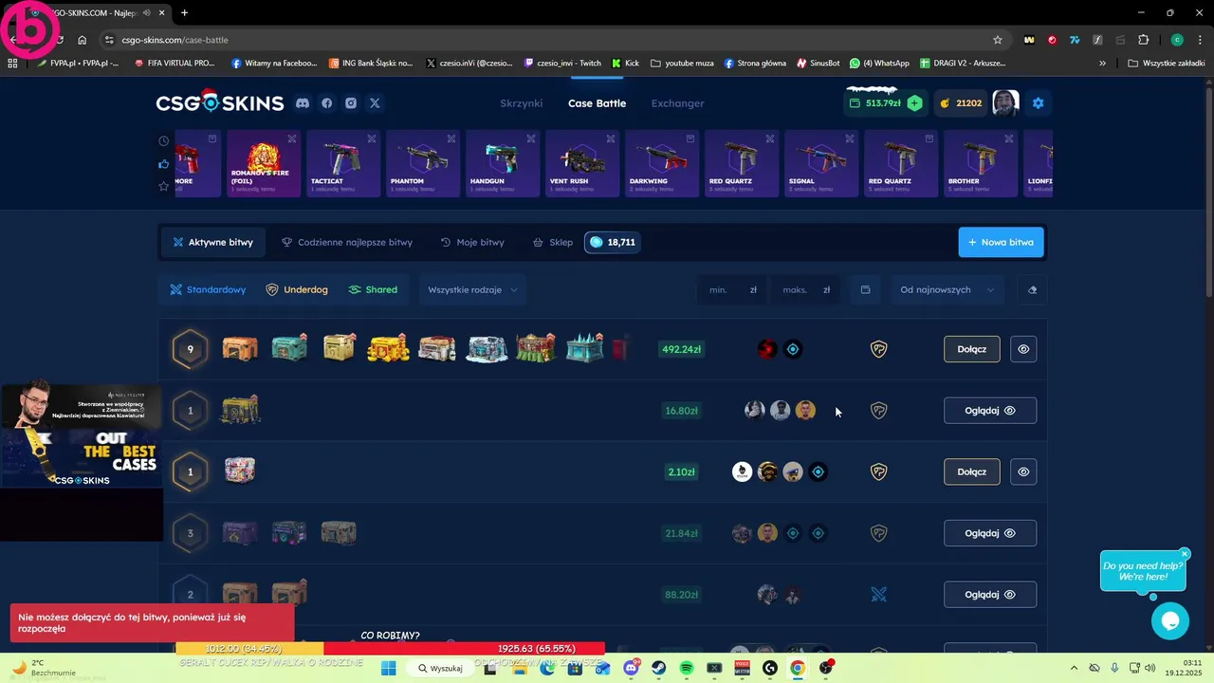Preview the 492.24zł battle with eye icon
The width and height of the screenshot is (1214, 683).
1023,349
